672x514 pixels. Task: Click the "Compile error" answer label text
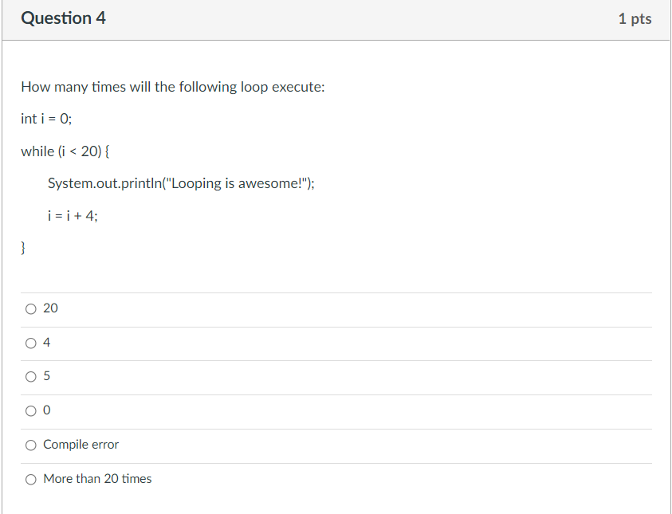(81, 445)
